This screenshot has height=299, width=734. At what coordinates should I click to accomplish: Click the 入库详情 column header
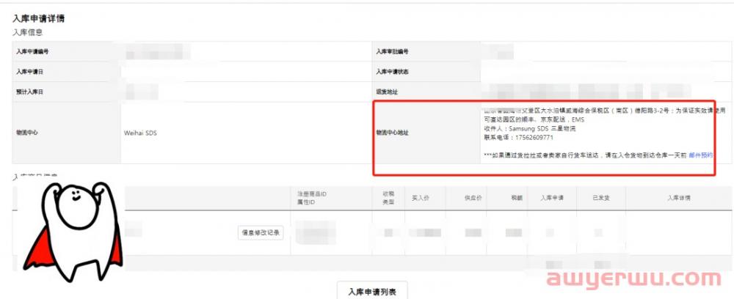679,198
